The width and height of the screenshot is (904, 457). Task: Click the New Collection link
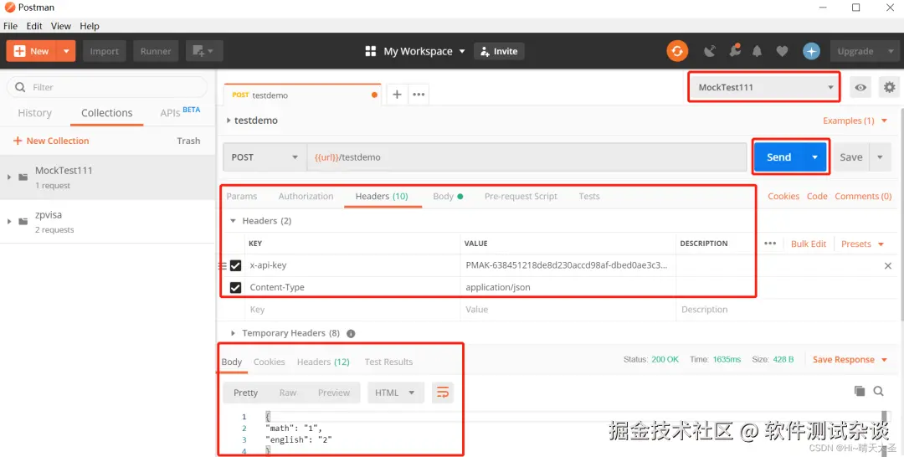[51, 141]
